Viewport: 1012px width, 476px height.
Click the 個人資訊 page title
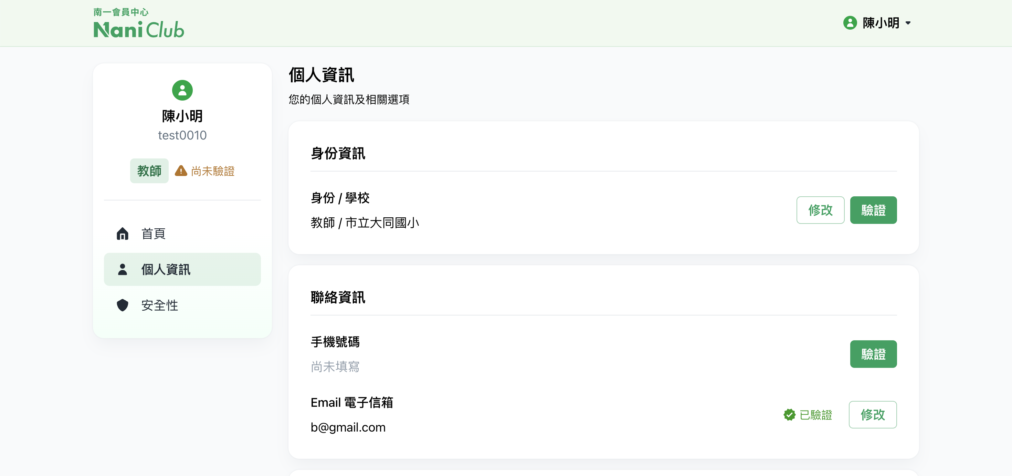321,75
